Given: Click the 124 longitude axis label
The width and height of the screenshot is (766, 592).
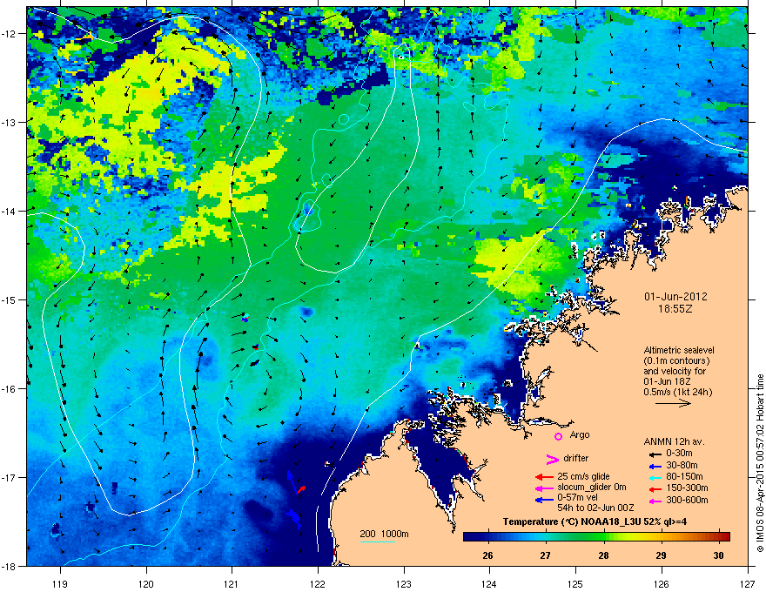Looking at the screenshot, I should coord(489,583).
